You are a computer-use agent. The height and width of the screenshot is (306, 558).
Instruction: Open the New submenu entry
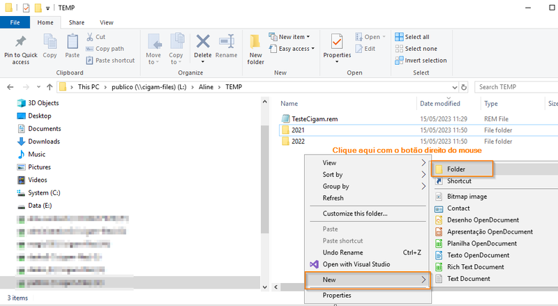coord(368,280)
